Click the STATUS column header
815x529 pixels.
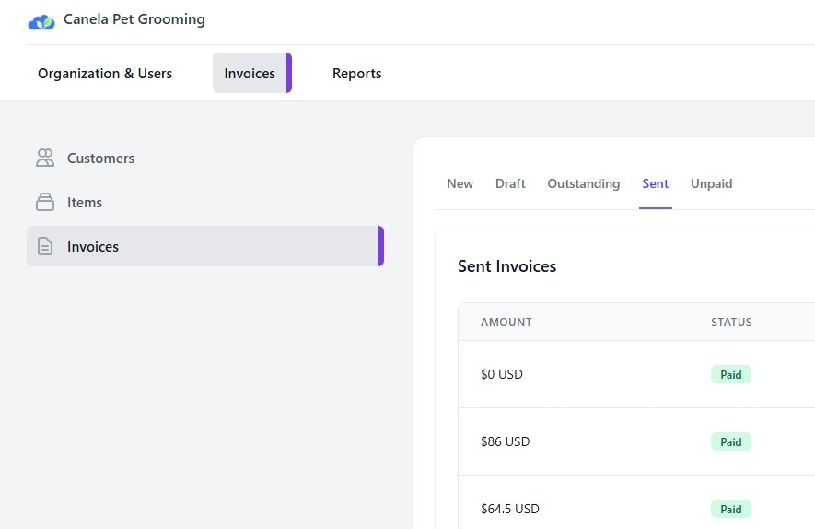click(x=731, y=322)
